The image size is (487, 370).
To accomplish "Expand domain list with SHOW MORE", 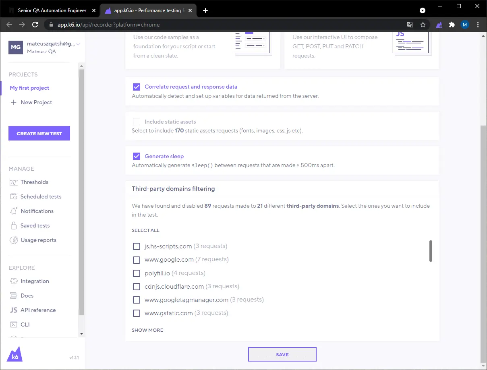I will (x=147, y=330).
